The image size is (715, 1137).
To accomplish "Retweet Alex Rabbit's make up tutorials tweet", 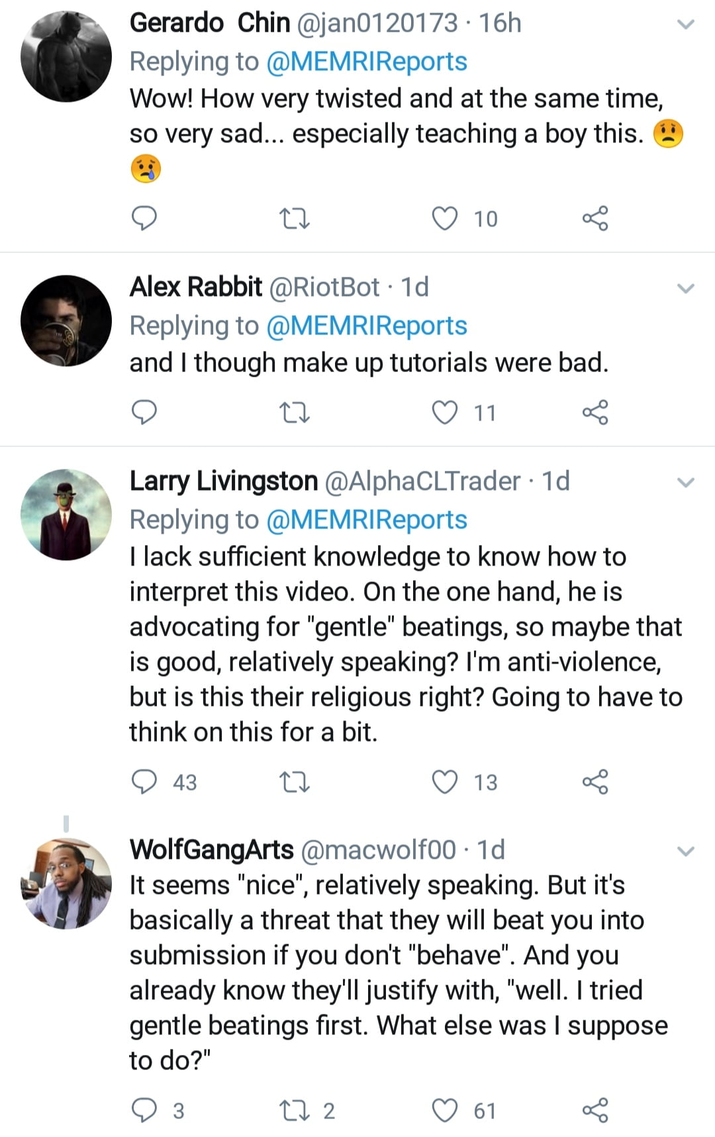I will (x=295, y=413).
